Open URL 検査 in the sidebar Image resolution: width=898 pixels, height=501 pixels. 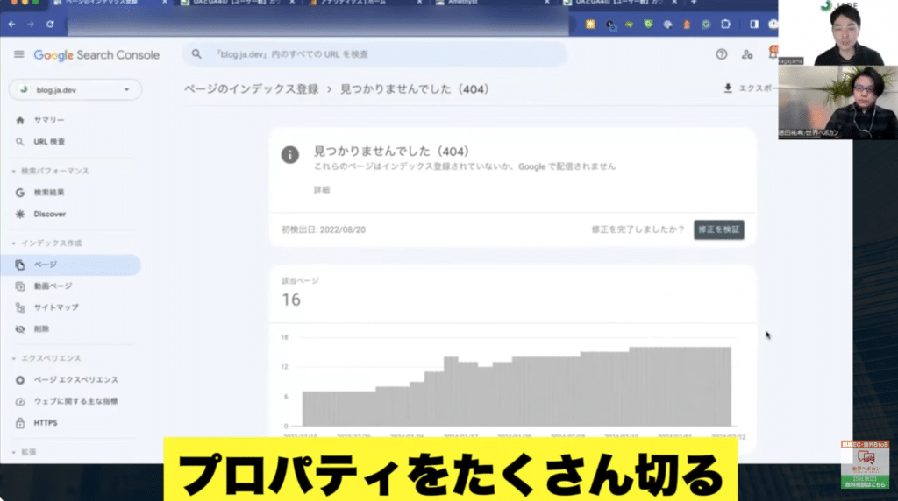click(x=49, y=142)
